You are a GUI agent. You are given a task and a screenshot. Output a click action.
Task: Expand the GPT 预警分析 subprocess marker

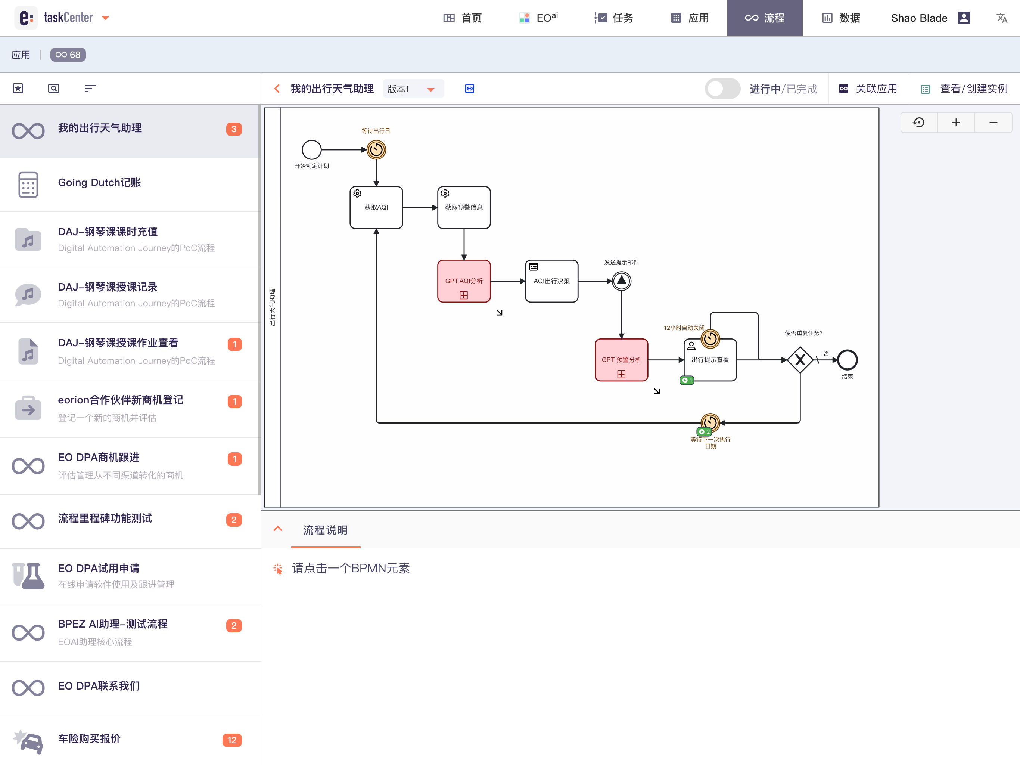pos(622,374)
